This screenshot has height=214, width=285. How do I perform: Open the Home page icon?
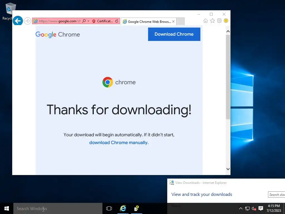point(206,21)
